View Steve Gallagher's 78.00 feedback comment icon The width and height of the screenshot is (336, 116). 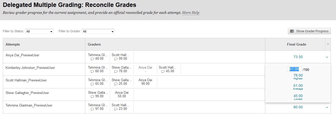point(116,71)
